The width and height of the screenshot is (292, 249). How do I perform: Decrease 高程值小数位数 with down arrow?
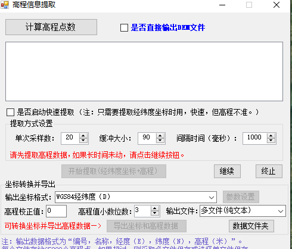155,214
